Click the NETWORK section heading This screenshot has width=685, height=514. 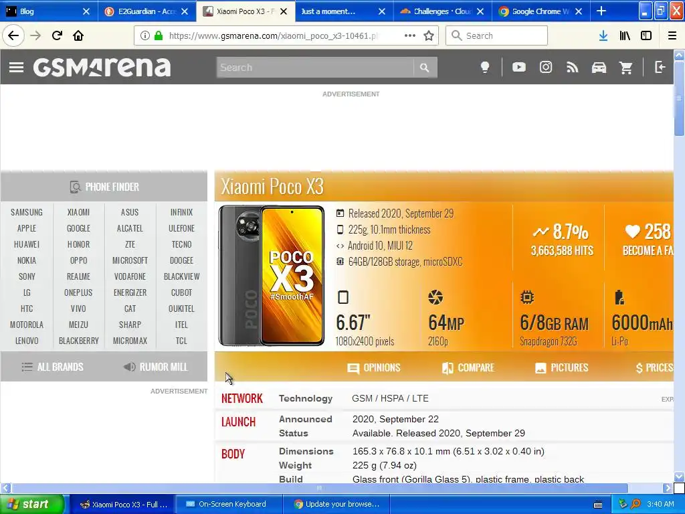pos(242,399)
